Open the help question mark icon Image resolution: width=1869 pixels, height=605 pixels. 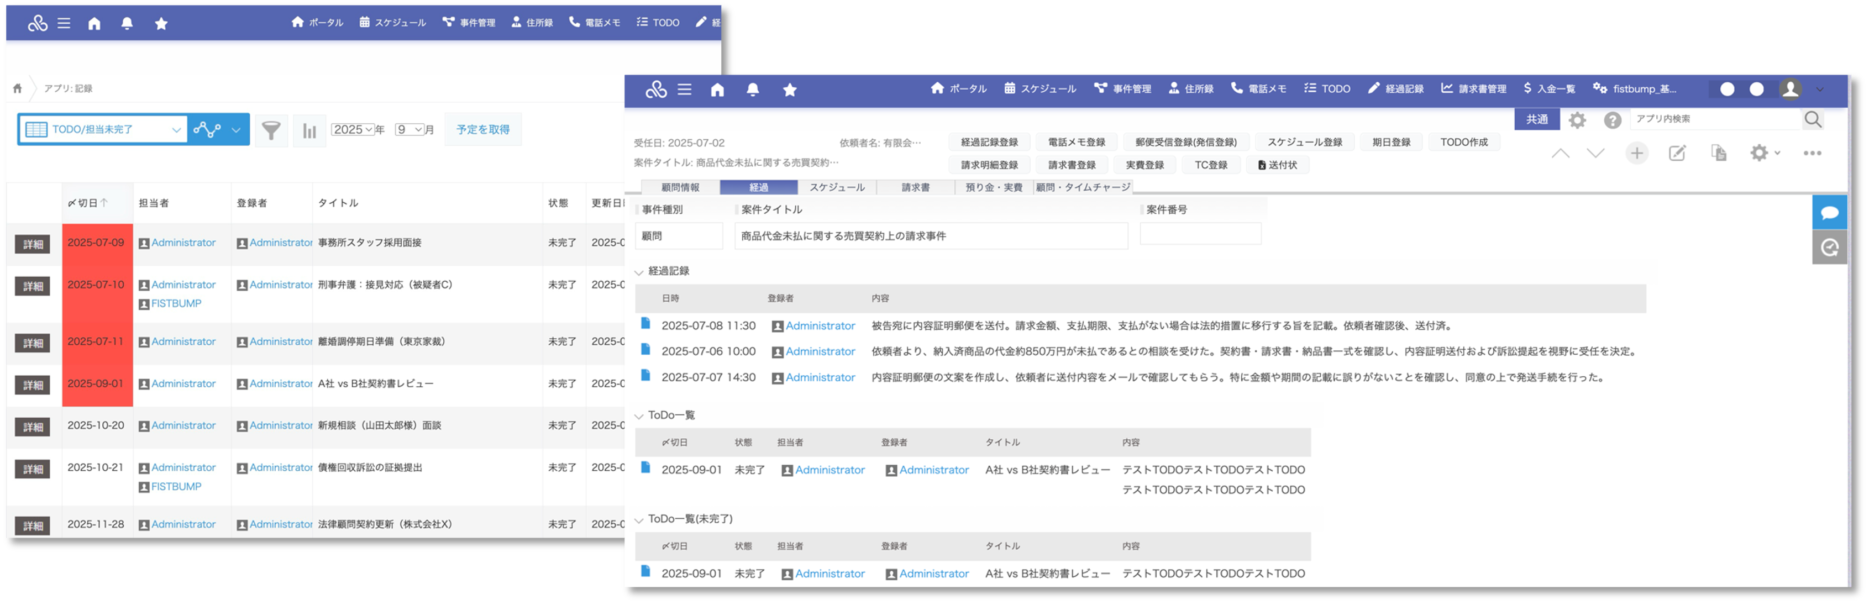point(1612,120)
